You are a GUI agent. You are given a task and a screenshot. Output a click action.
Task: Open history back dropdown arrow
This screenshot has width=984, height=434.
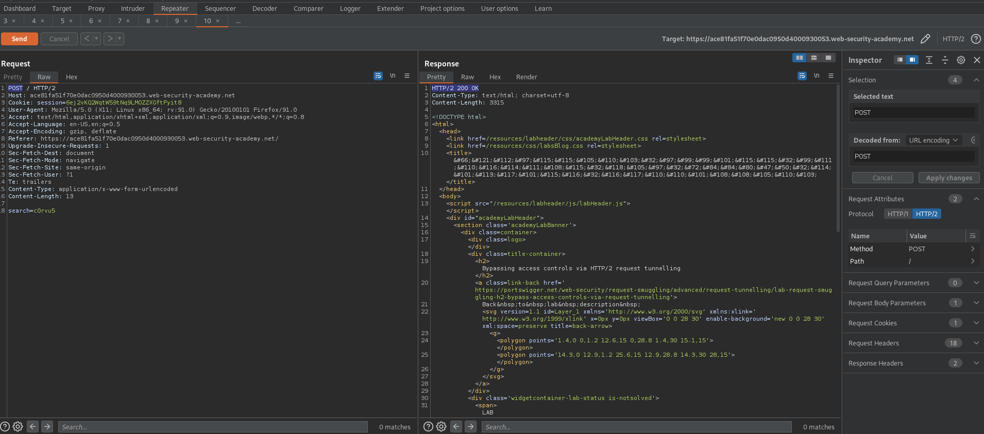click(x=96, y=39)
